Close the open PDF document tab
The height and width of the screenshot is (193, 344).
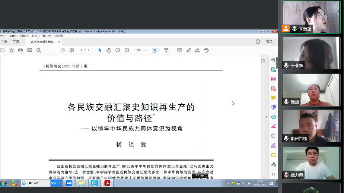click(59, 42)
